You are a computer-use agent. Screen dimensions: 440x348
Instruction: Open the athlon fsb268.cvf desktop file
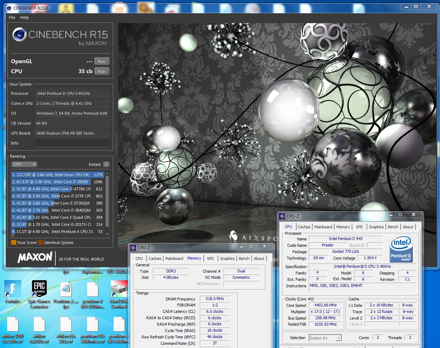tap(39, 330)
